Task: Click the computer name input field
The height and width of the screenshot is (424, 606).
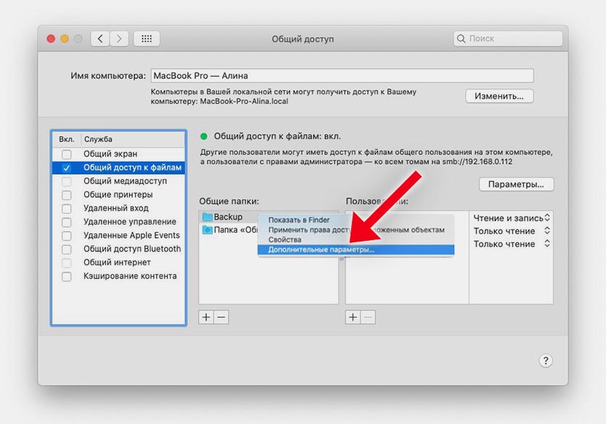Action: [x=342, y=75]
